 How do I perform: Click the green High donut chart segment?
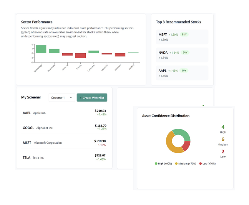tap(183, 133)
